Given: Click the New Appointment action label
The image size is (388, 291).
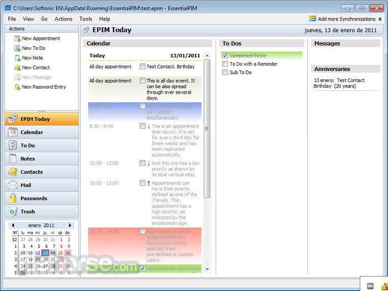Looking at the screenshot, I should [41, 39].
